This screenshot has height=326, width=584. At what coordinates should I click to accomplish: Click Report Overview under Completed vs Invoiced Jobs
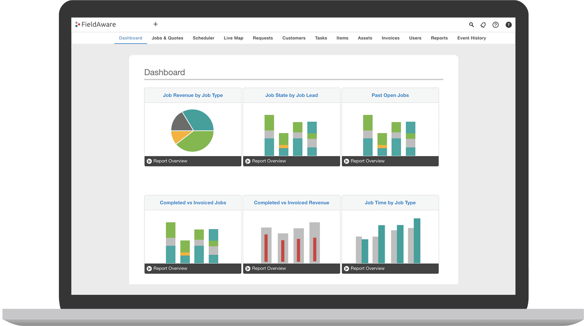(x=170, y=268)
